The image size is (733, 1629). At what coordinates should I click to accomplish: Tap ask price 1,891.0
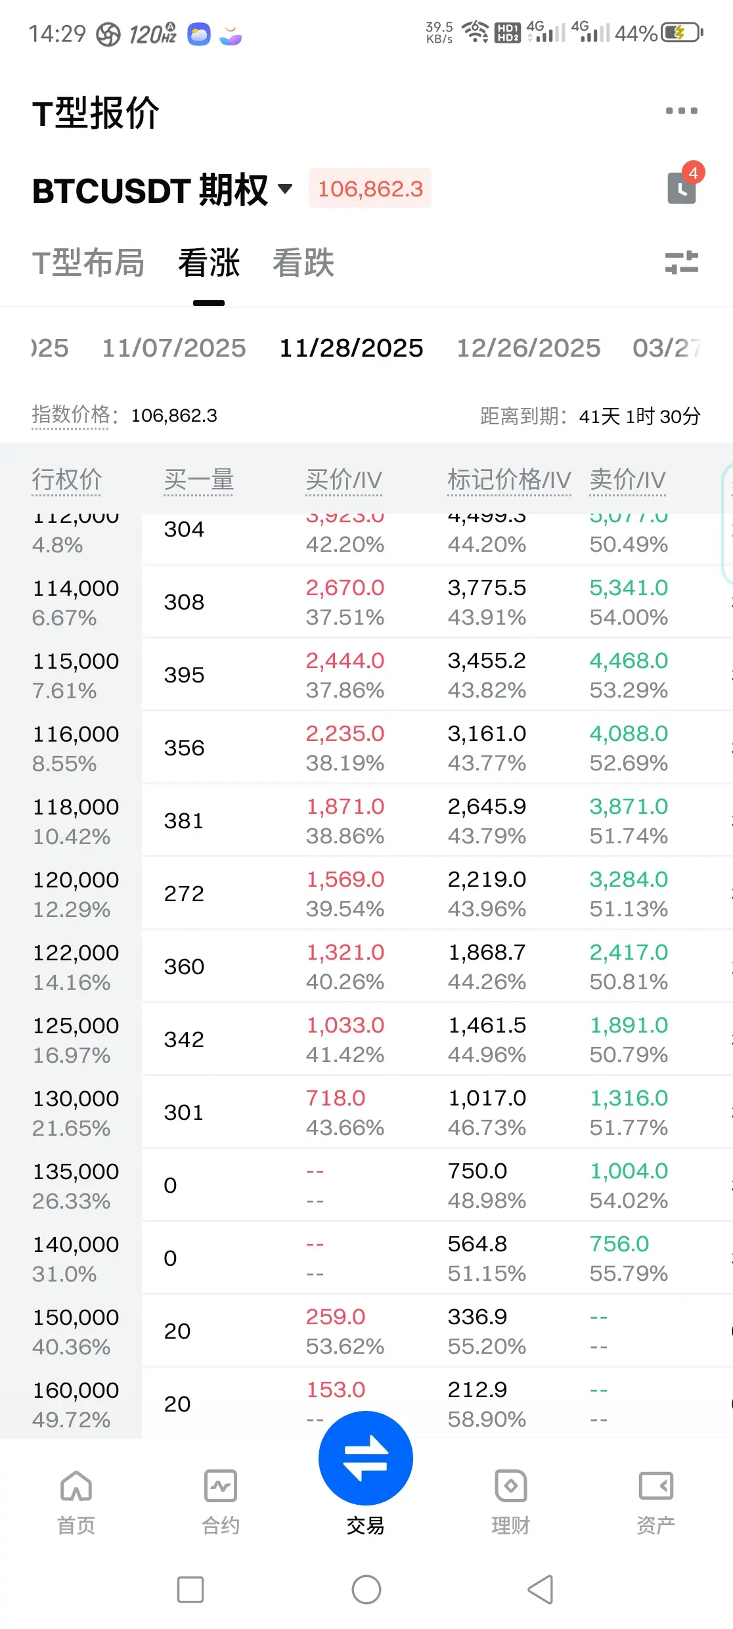pos(629,1025)
